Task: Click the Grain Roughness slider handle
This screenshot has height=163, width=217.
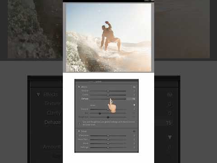Action: (x=108, y=117)
